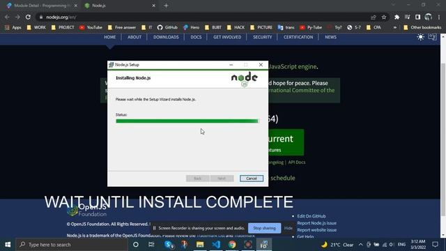Open the trans bookmark

(286, 27)
